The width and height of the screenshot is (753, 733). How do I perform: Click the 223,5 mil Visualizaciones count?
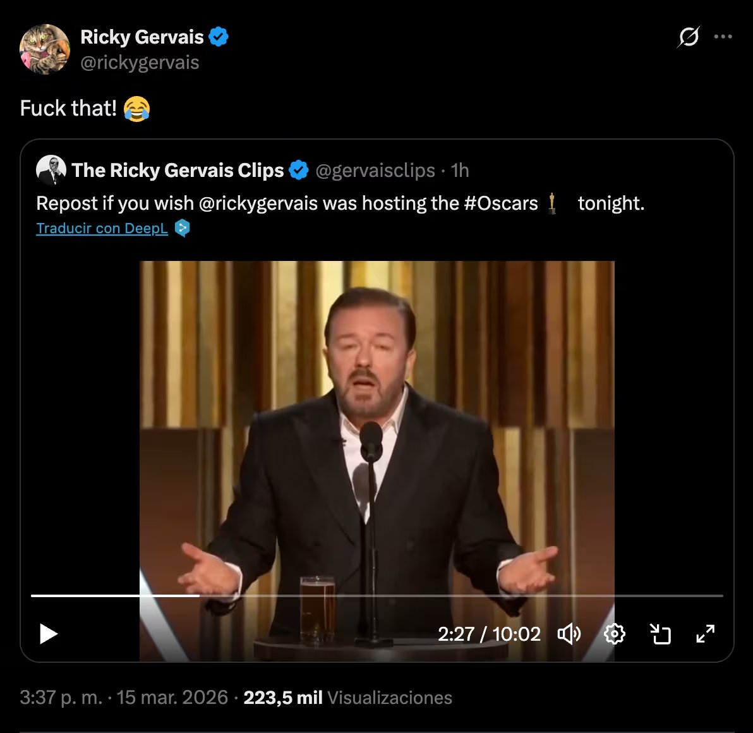(x=347, y=698)
